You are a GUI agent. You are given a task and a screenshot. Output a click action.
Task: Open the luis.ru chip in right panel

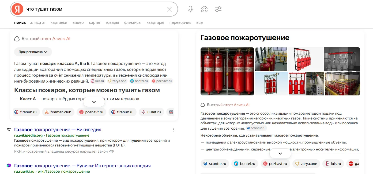pyautogui.click(x=333, y=164)
